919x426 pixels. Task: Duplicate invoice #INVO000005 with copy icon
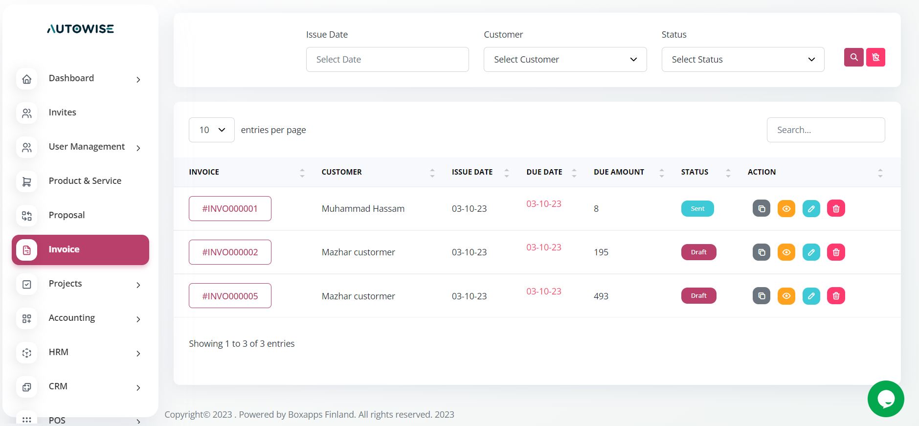coord(762,295)
